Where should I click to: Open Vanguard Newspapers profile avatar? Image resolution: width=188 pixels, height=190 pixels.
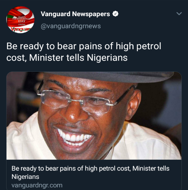(20, 20)
